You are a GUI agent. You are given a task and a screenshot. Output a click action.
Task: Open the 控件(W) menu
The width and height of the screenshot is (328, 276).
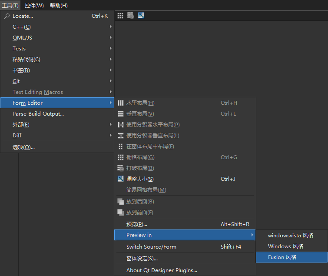pos(34,6)
